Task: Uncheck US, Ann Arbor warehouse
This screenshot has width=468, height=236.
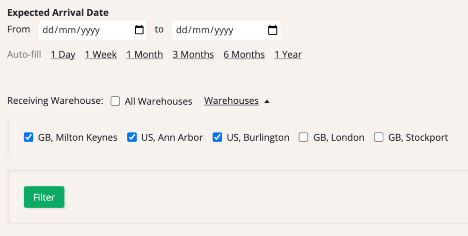Action: 132,137
